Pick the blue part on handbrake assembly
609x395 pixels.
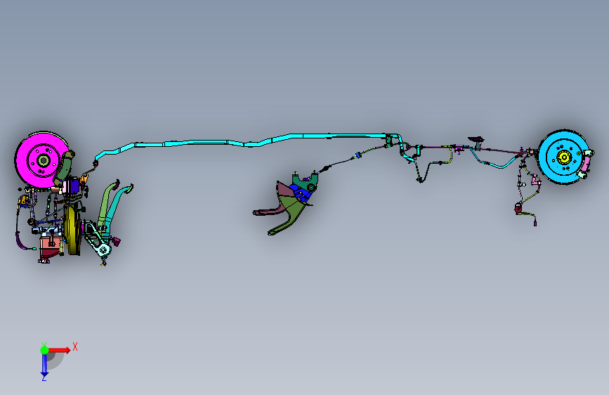point(300,193)
